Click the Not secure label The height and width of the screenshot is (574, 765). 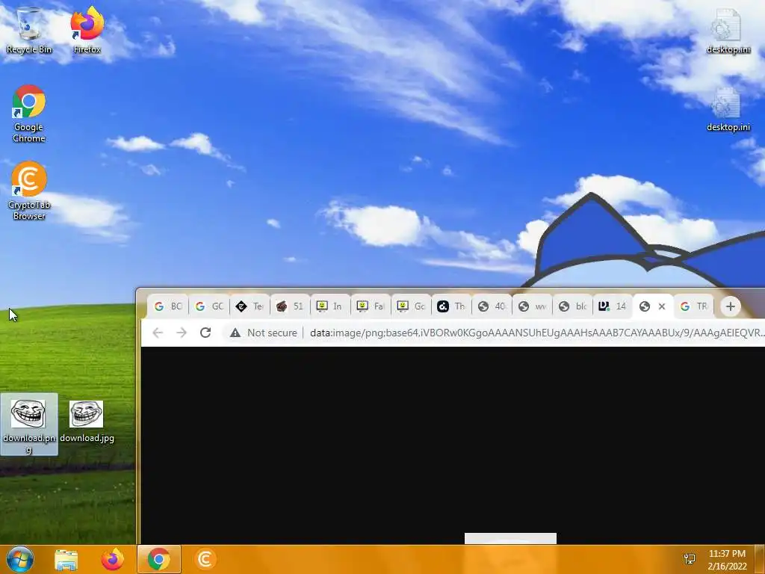pos(272,333)
